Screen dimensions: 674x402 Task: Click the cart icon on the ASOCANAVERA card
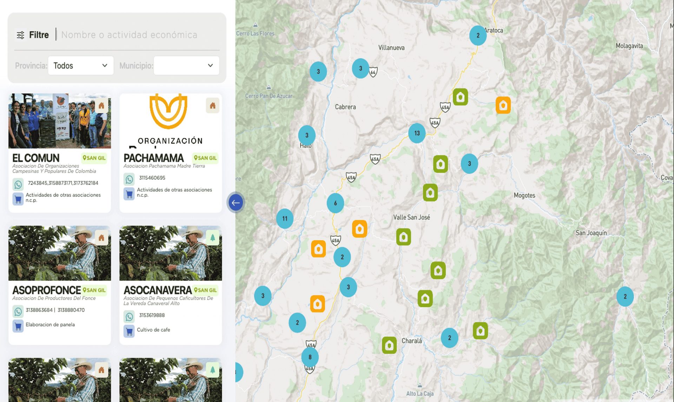tap(129, 331)
